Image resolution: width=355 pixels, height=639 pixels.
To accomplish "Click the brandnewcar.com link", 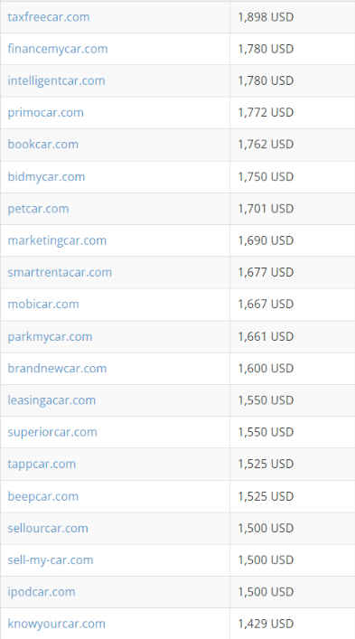I will [x=57, y=369].
